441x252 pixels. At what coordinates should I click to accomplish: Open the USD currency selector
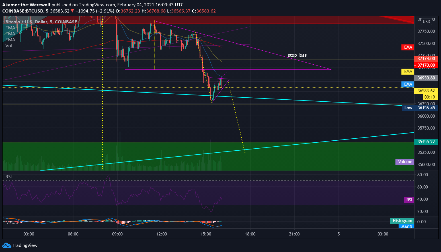click(426, 22)
